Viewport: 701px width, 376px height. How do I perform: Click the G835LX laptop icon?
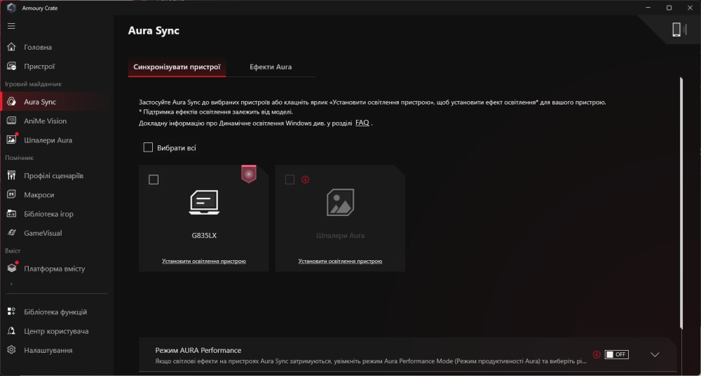(204, 202)
